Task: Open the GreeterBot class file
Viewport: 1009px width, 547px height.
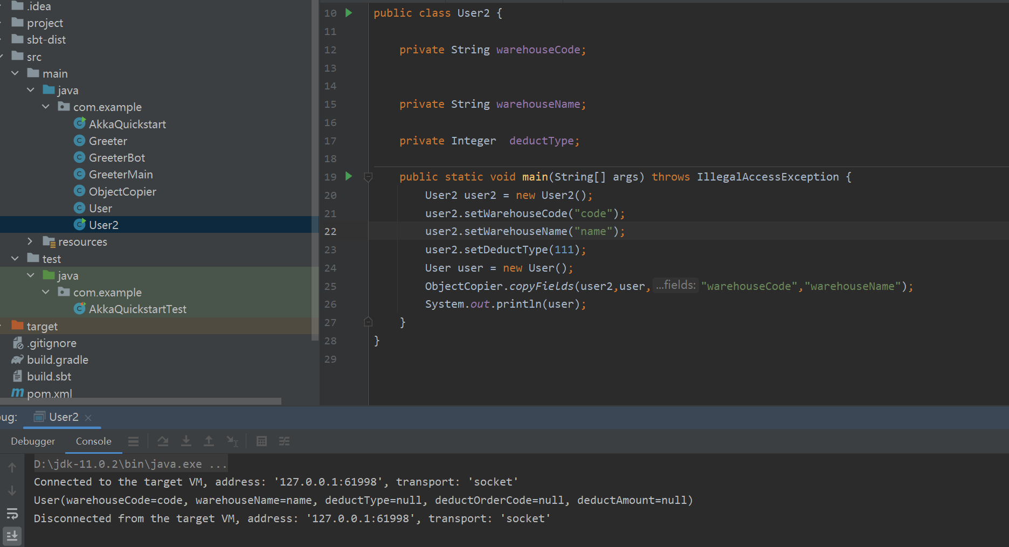Action: pos(109,157)
